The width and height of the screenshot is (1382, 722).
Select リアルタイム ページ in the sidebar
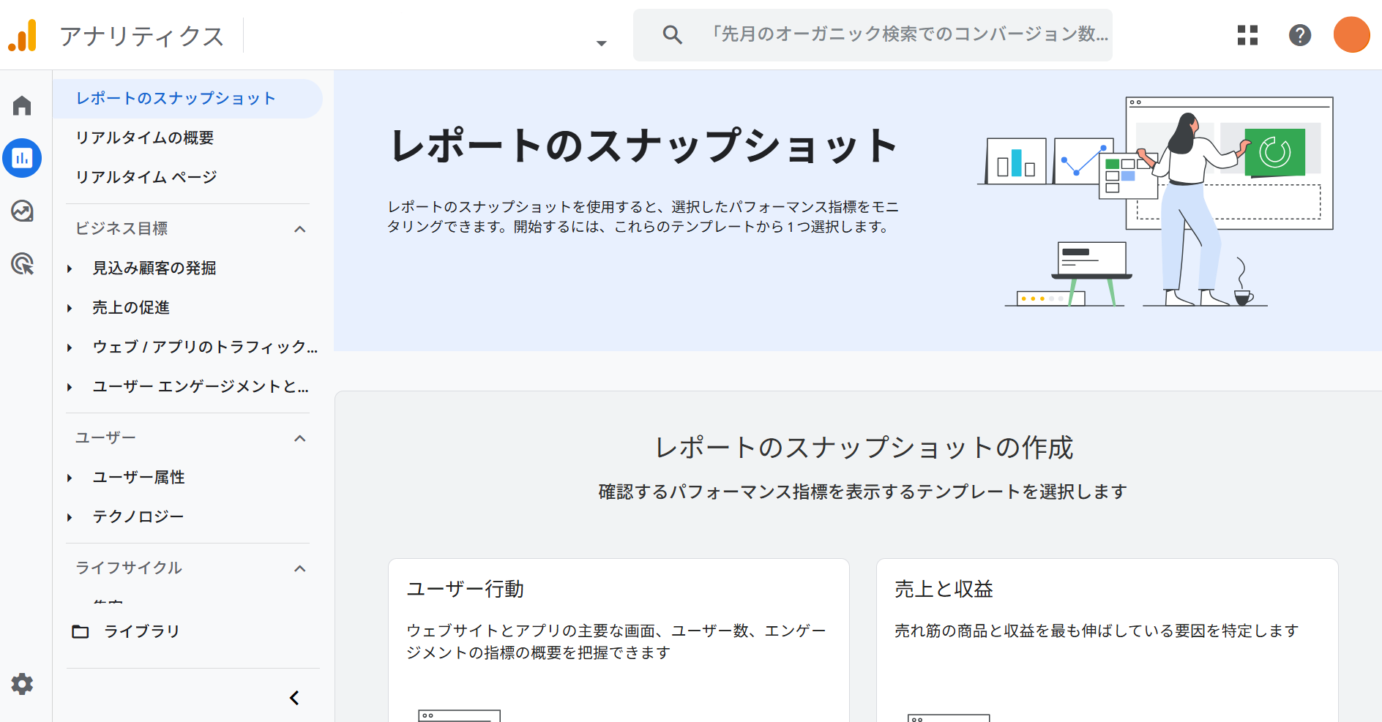146,177
